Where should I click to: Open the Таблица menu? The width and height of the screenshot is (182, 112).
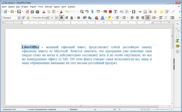[x=48, y=7]
